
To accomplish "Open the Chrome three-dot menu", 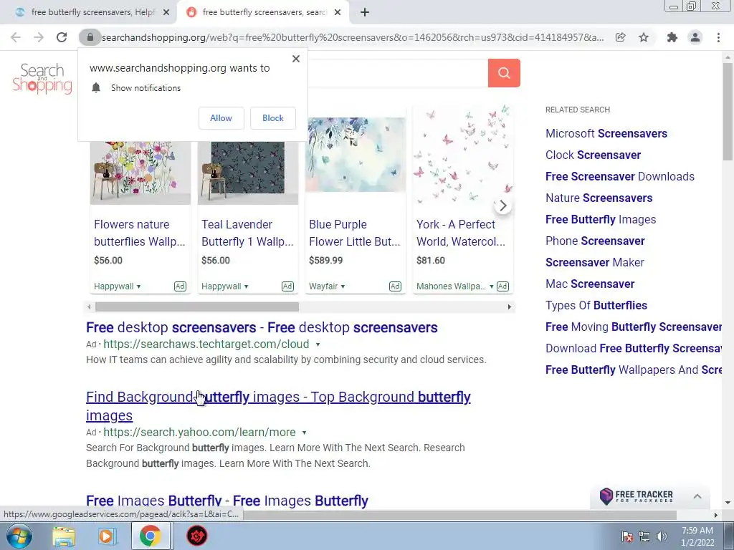I will point(718,37).
